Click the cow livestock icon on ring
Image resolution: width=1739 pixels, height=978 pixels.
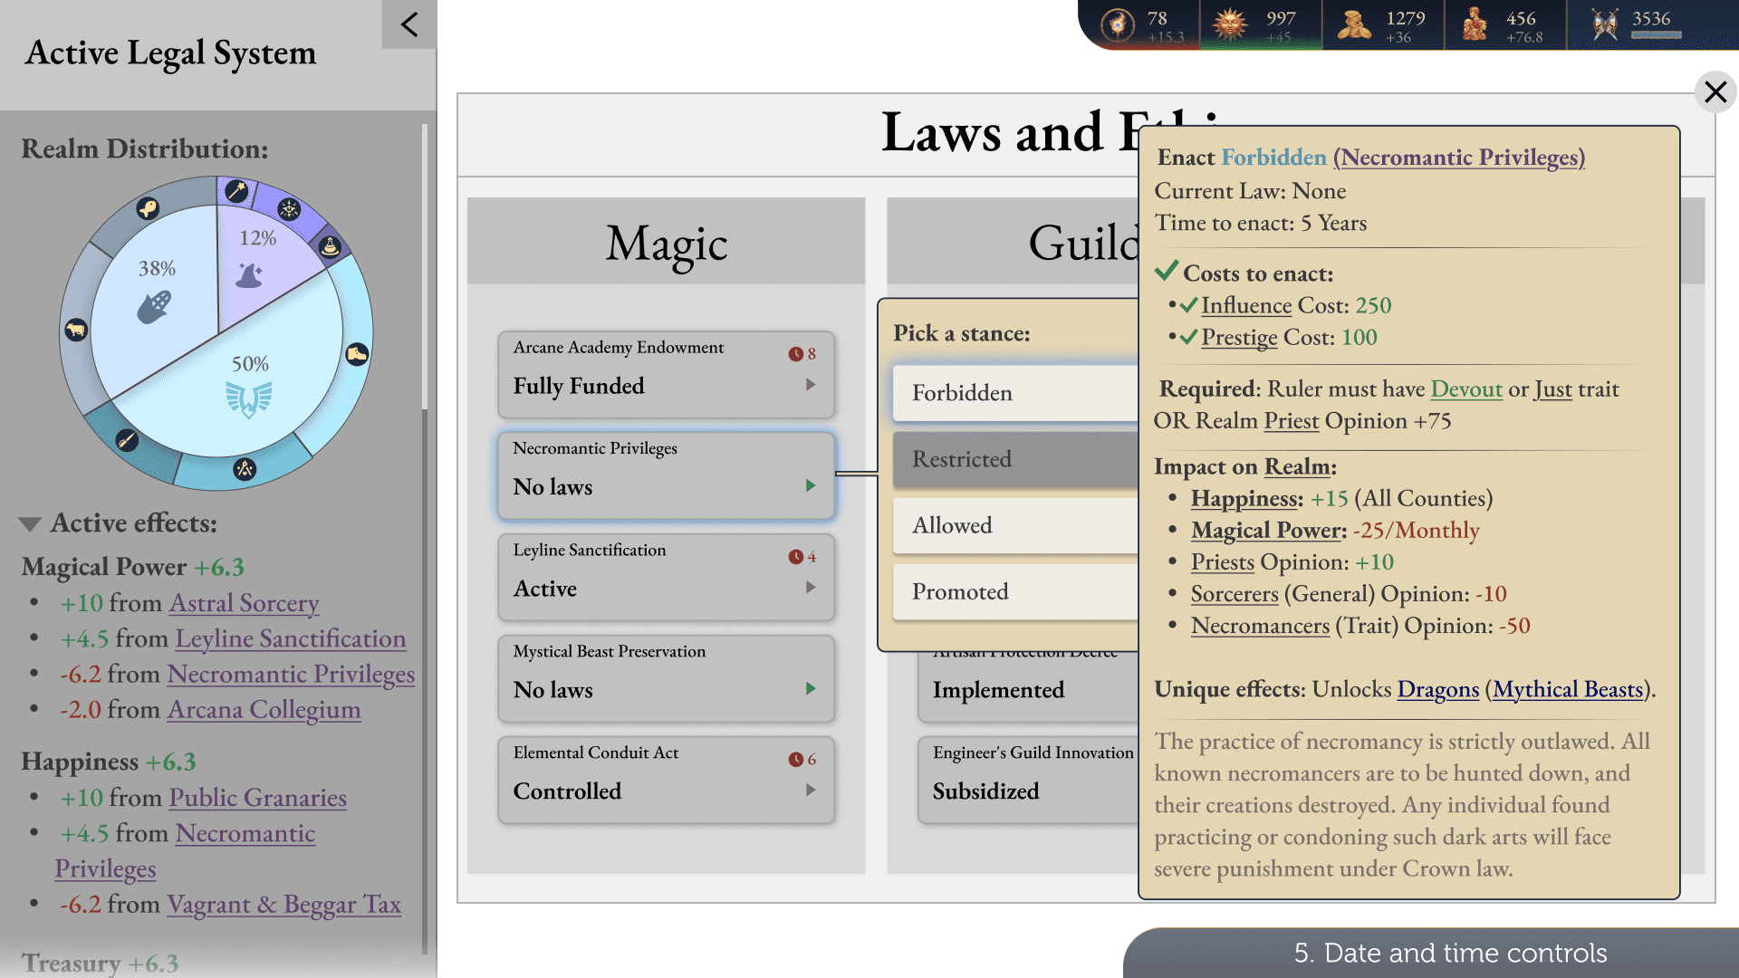(x=76, y=330)
